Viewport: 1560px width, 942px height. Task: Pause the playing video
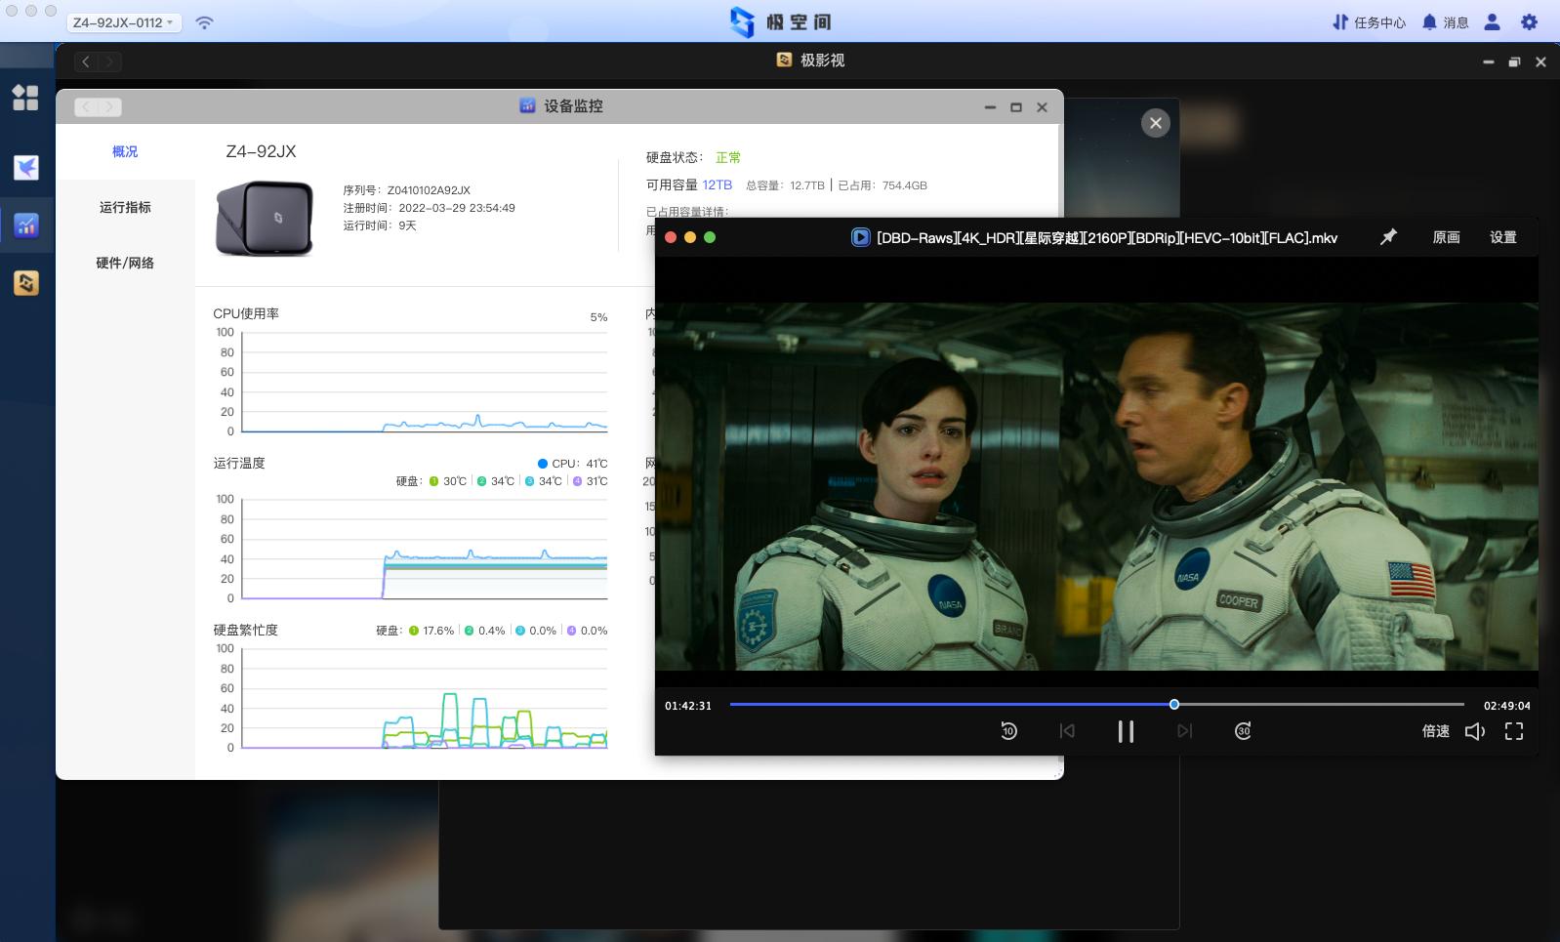(1126, 731)
